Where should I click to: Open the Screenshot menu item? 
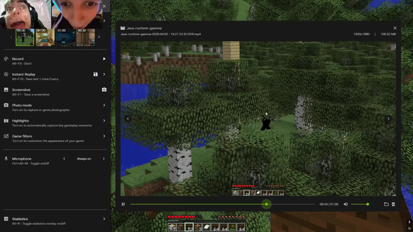[55, 92]
